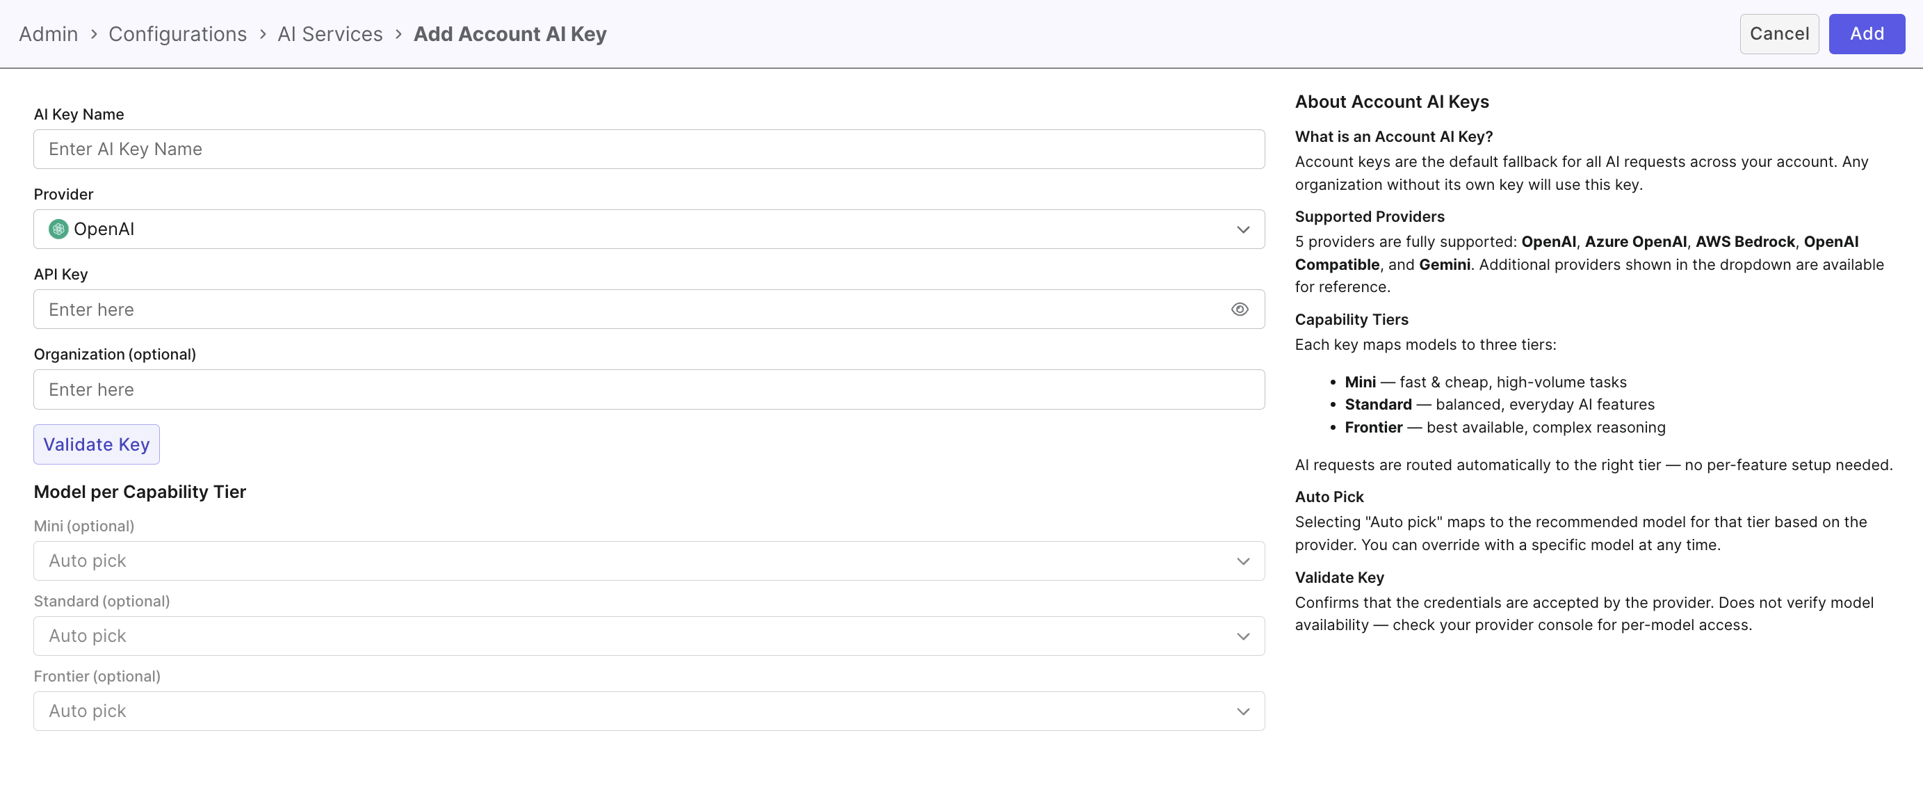Click the Standard bullet in tier list

pyautogui.click(x=1500, y=405)
